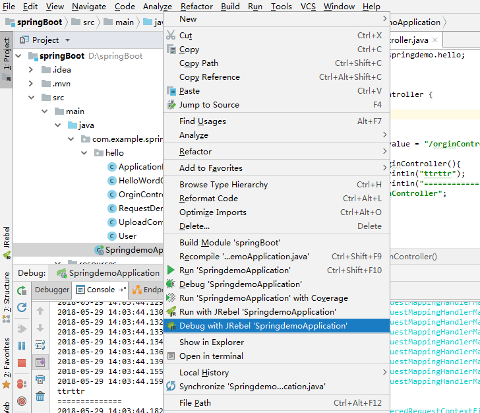
Task: Expand the .mvn folder
Action: [30, 83]
